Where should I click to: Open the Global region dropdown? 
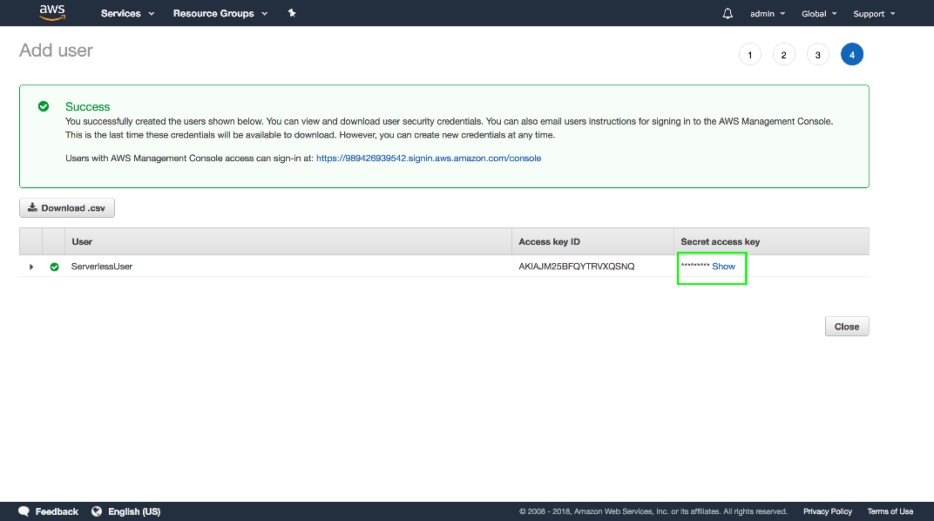tap(819, 14)
